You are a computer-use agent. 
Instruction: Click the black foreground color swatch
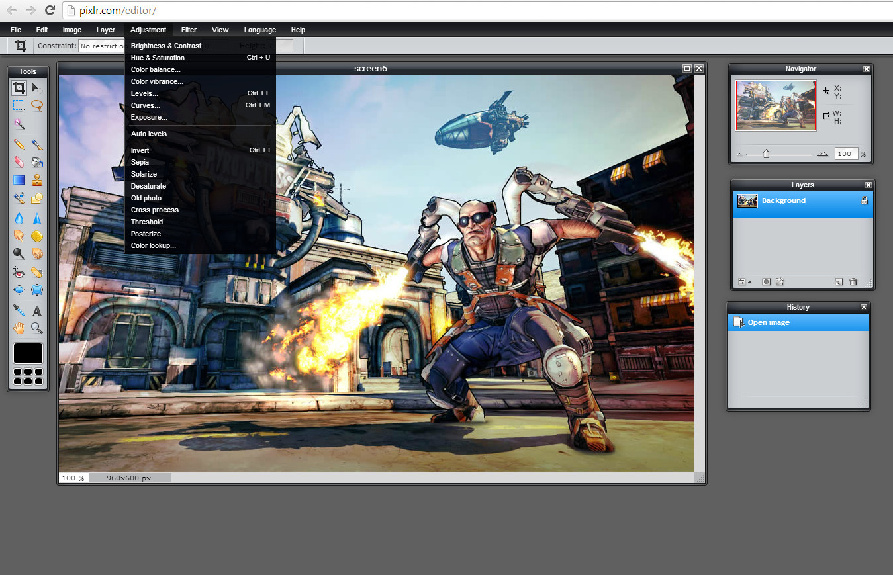[x=28, y=353]
